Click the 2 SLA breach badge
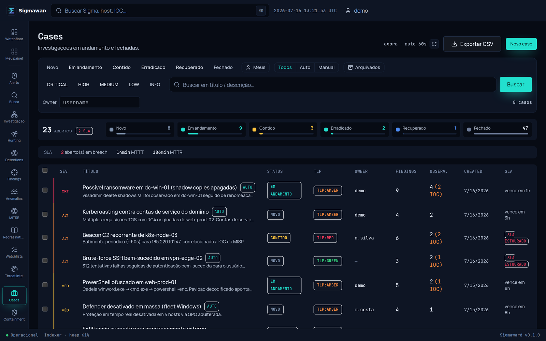 click(84, 131)
